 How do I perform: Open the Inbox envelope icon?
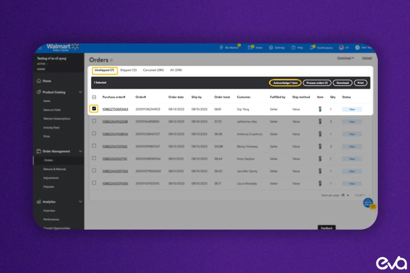pyautogui.click(x=250, y=48)
